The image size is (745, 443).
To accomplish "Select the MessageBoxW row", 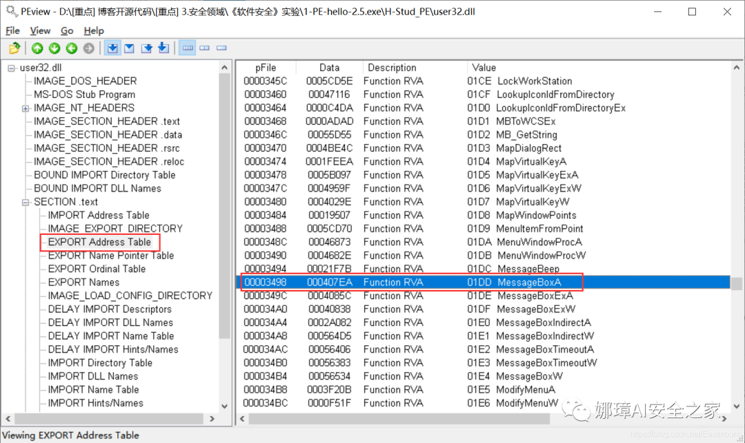I will click(484, 376).
